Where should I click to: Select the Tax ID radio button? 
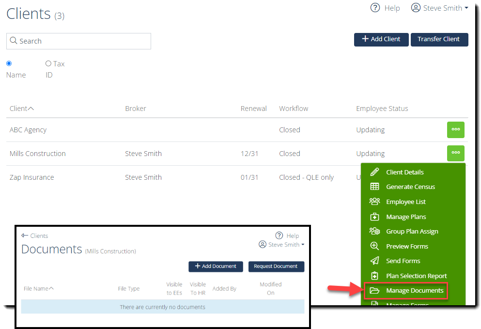pos(48,63)
